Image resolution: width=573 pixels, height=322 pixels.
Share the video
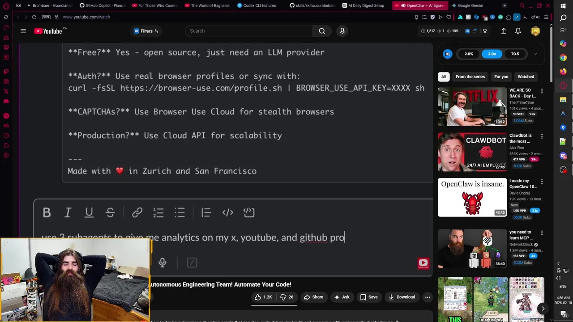point(313,297)
